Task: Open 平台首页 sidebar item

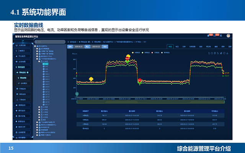Action: 22,56
